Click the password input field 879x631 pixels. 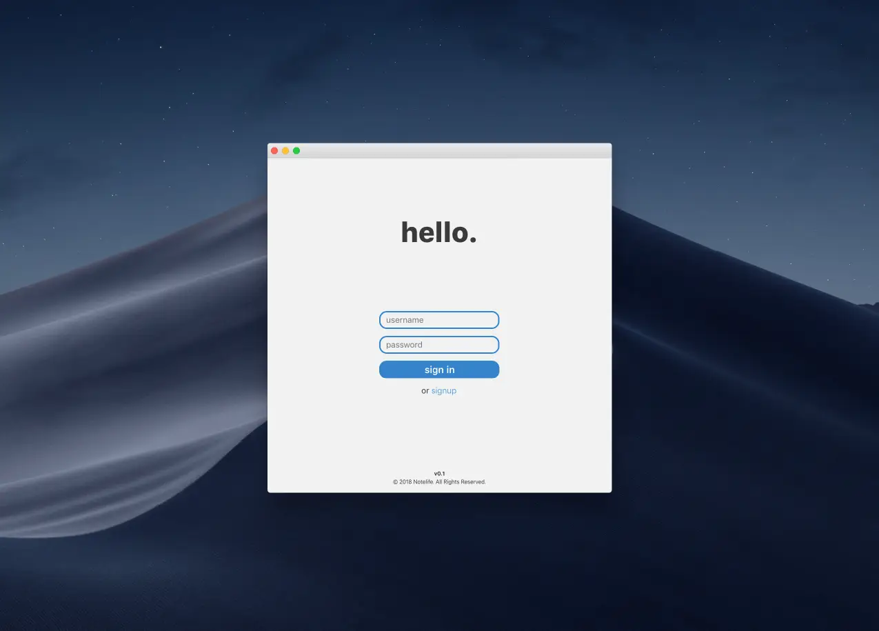(439, 344)
